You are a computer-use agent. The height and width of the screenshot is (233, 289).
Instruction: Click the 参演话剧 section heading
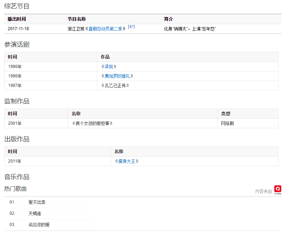coord(17,44)
